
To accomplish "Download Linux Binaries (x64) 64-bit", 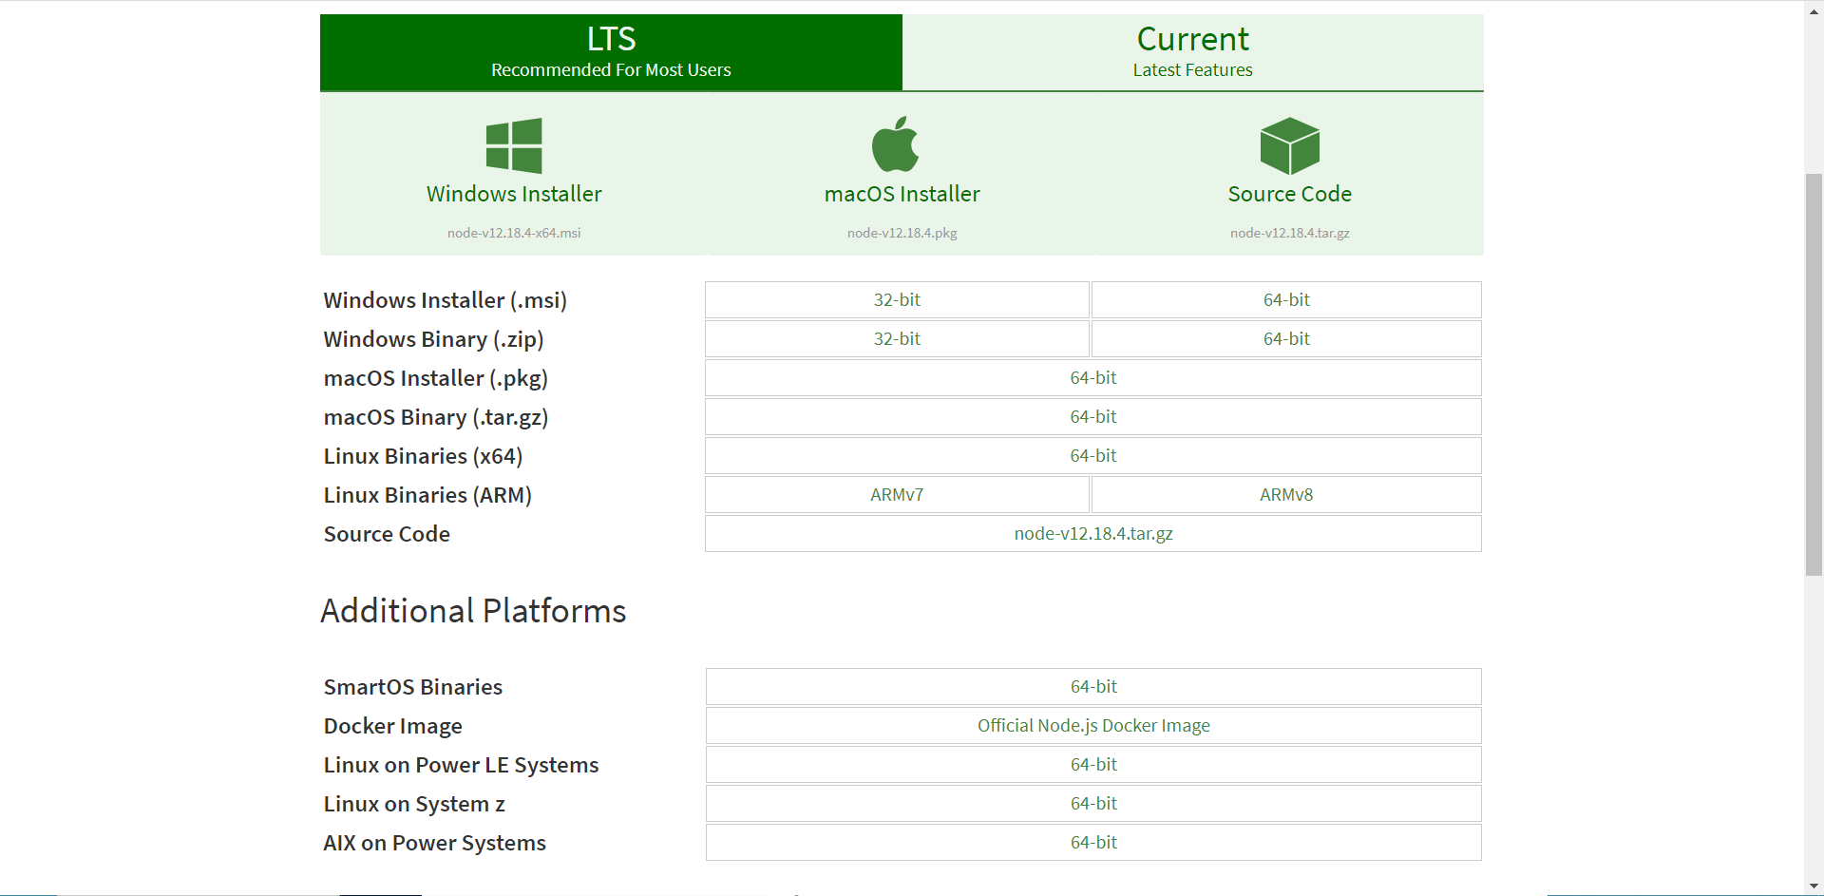I will coord(1093,455).
